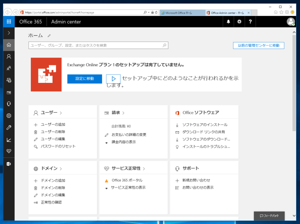Open the 請求 card header
Image resolution: width=300 pixels, height=224 pixels.
pos(116,113)
